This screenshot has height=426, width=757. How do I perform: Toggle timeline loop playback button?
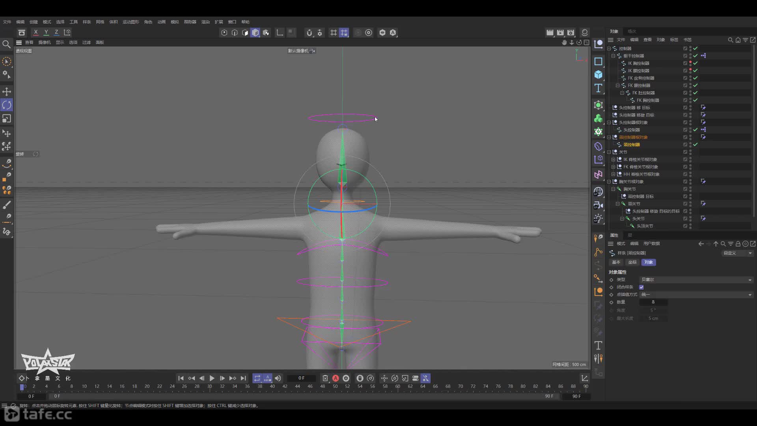pos(257,378)
